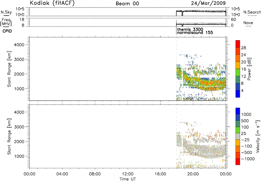Click the 'N.Search' legend label

coord(252,12)
